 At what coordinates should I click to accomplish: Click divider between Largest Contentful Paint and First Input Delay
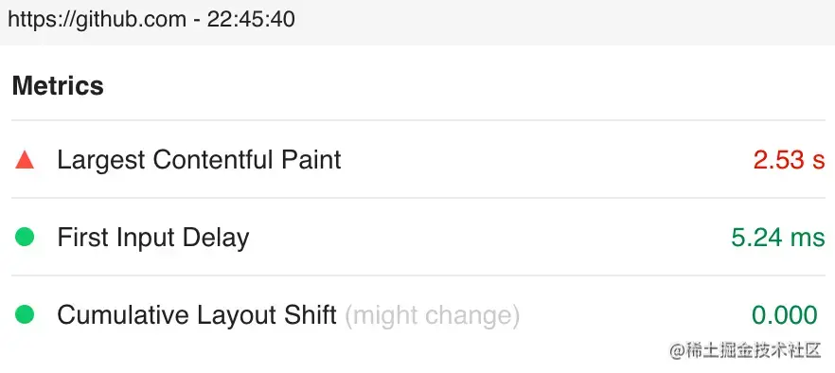(418, 198)
